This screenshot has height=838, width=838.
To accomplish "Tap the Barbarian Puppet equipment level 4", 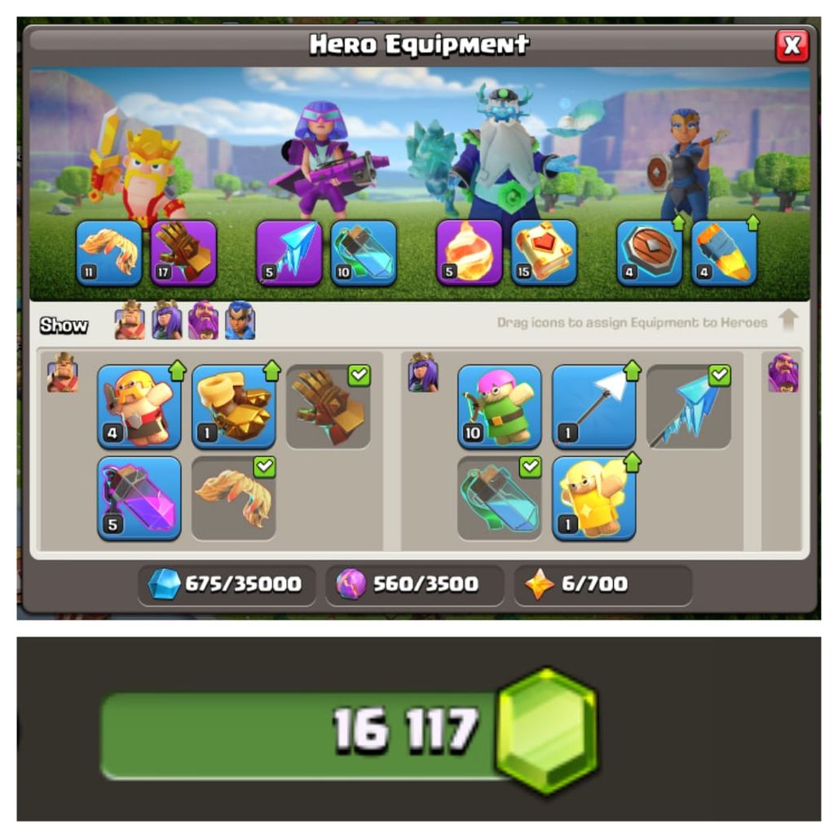I will [x=139, y=407].
